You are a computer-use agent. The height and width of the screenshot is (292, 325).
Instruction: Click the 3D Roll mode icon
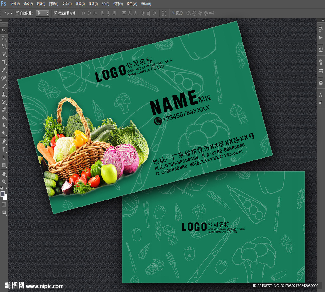pos(194,13)
